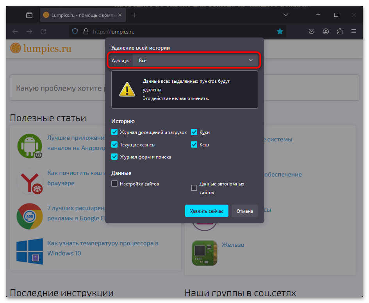This screenshot has width=369, height=303.
Task: Open the Железо category link
Action: 233,245
